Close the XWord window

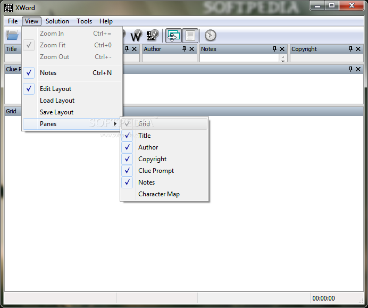point(352,6)
